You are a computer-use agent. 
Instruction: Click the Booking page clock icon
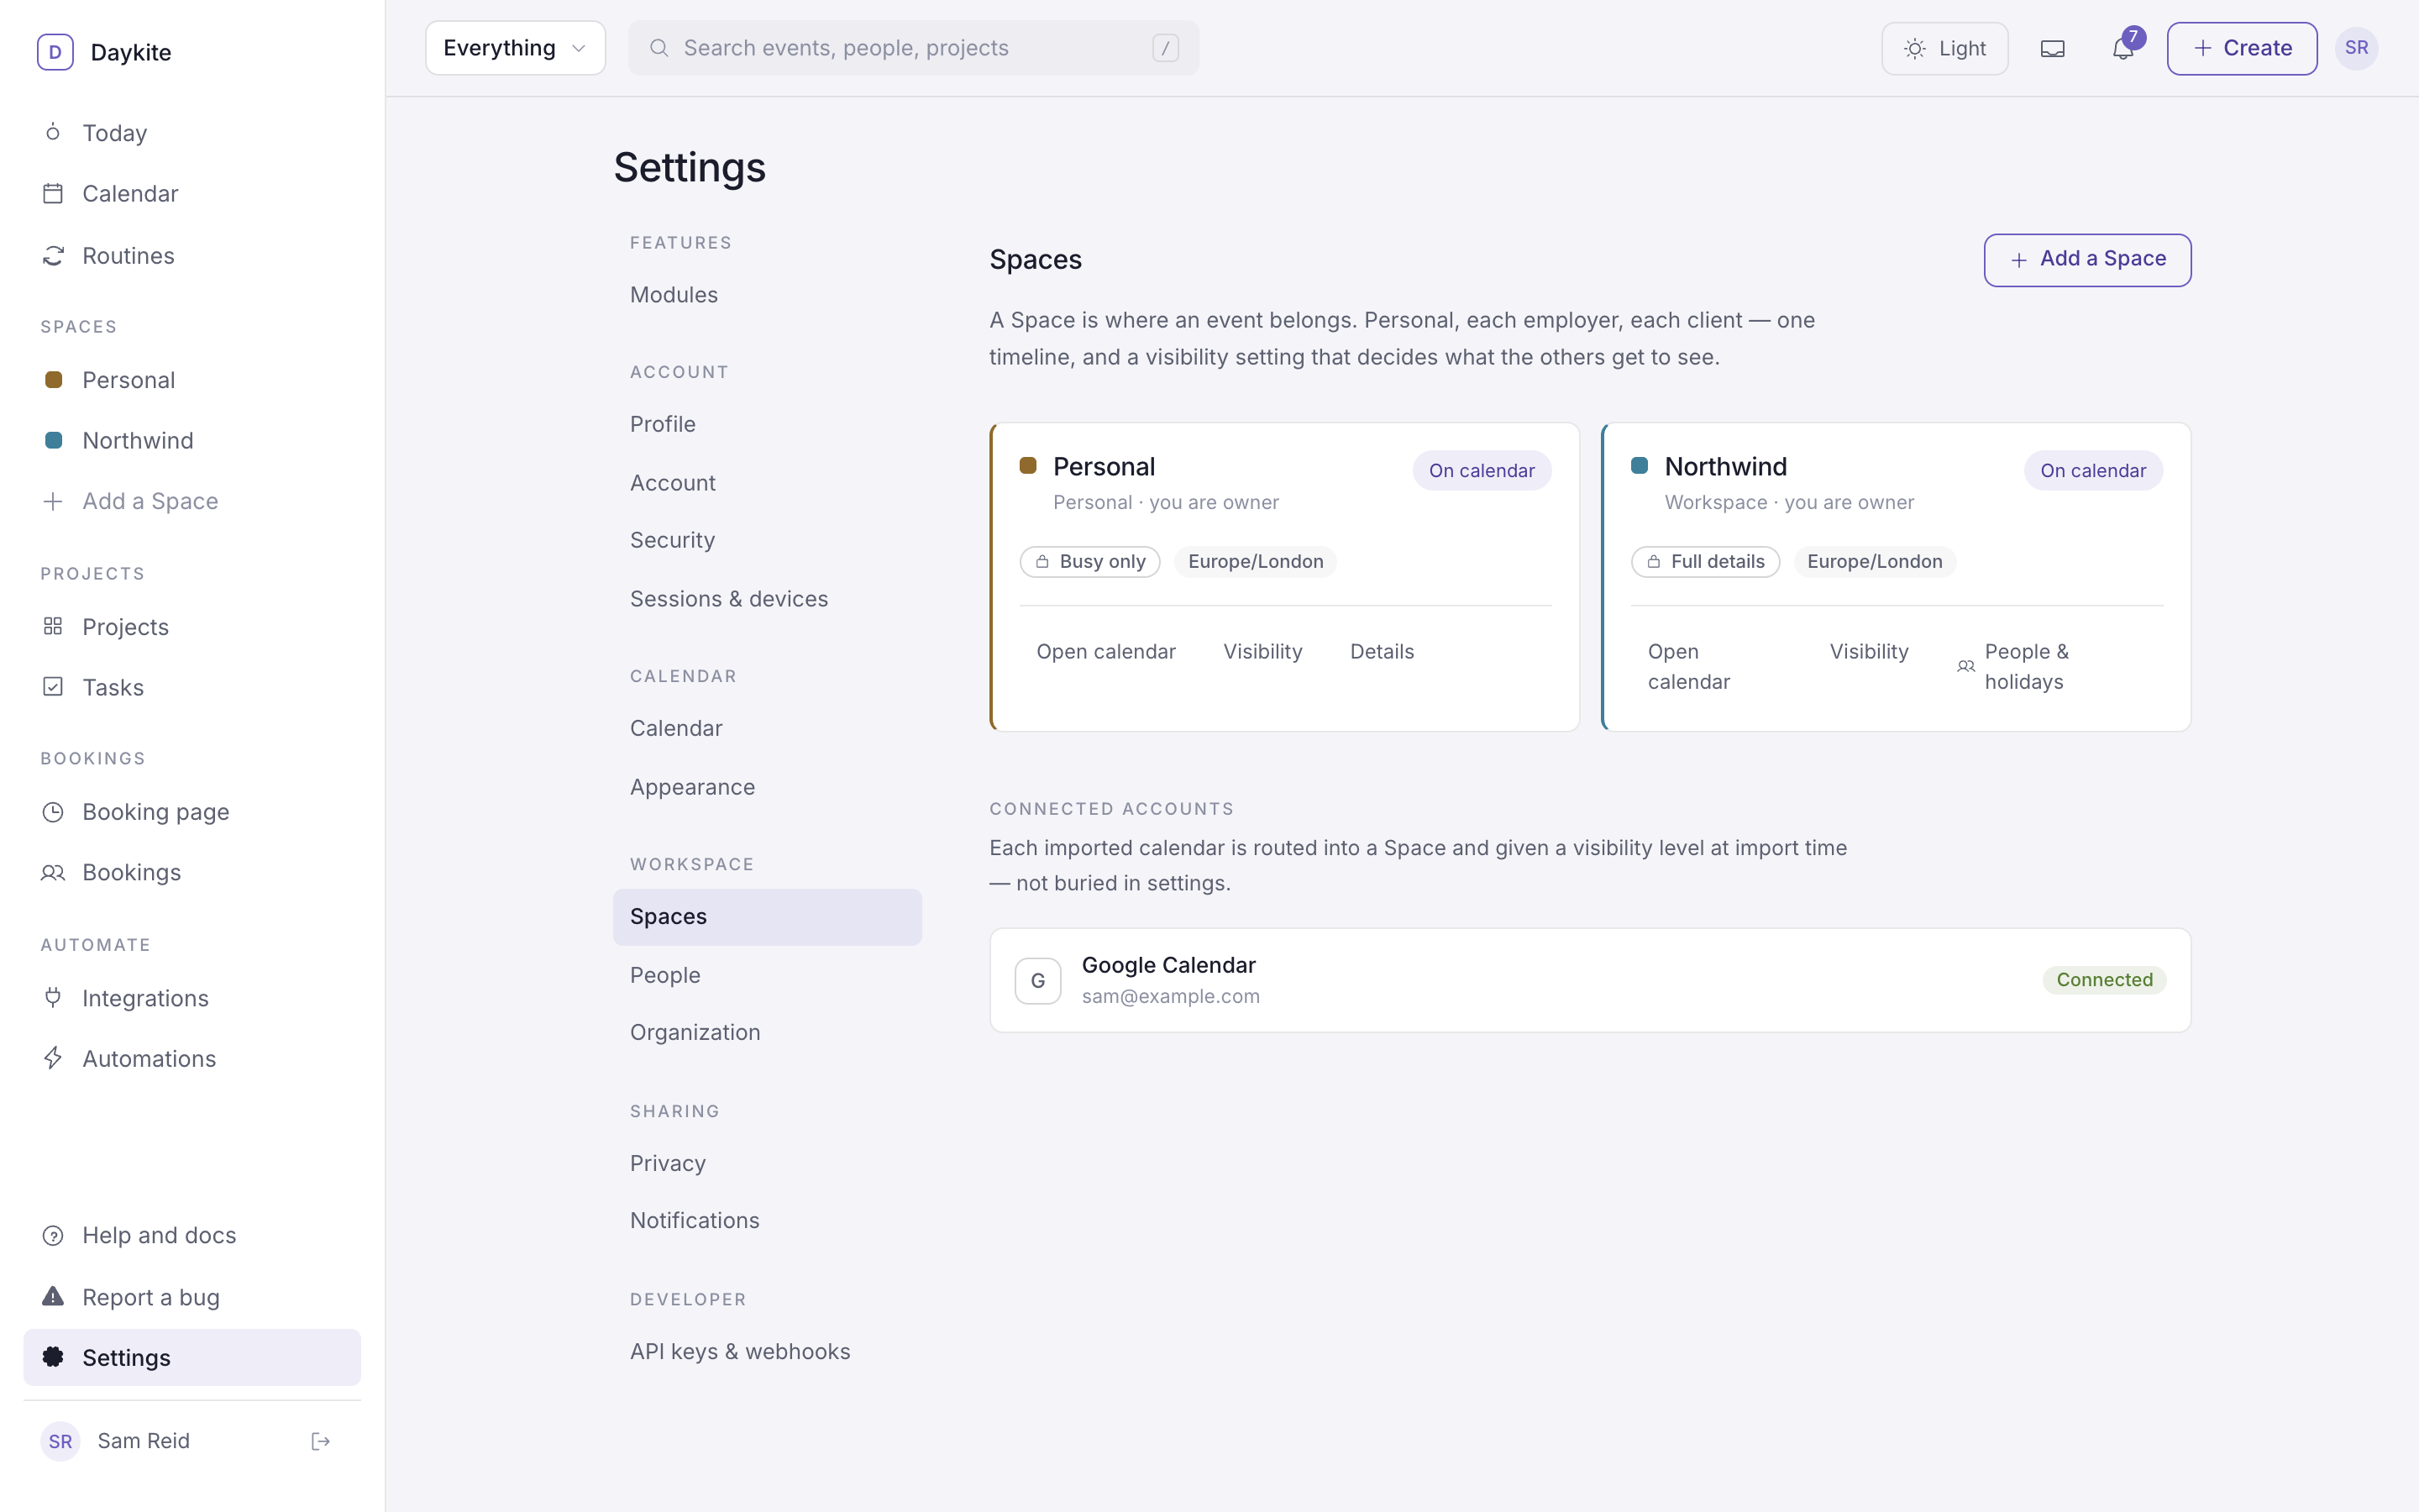click(53, 812)
